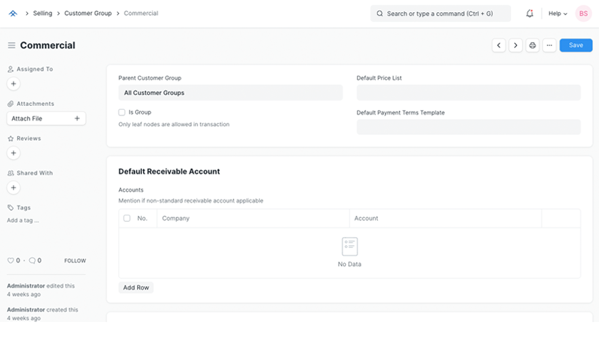Screen dimensions: 599x341
Task: Open Default Price List field
Action: click(468, 93)
